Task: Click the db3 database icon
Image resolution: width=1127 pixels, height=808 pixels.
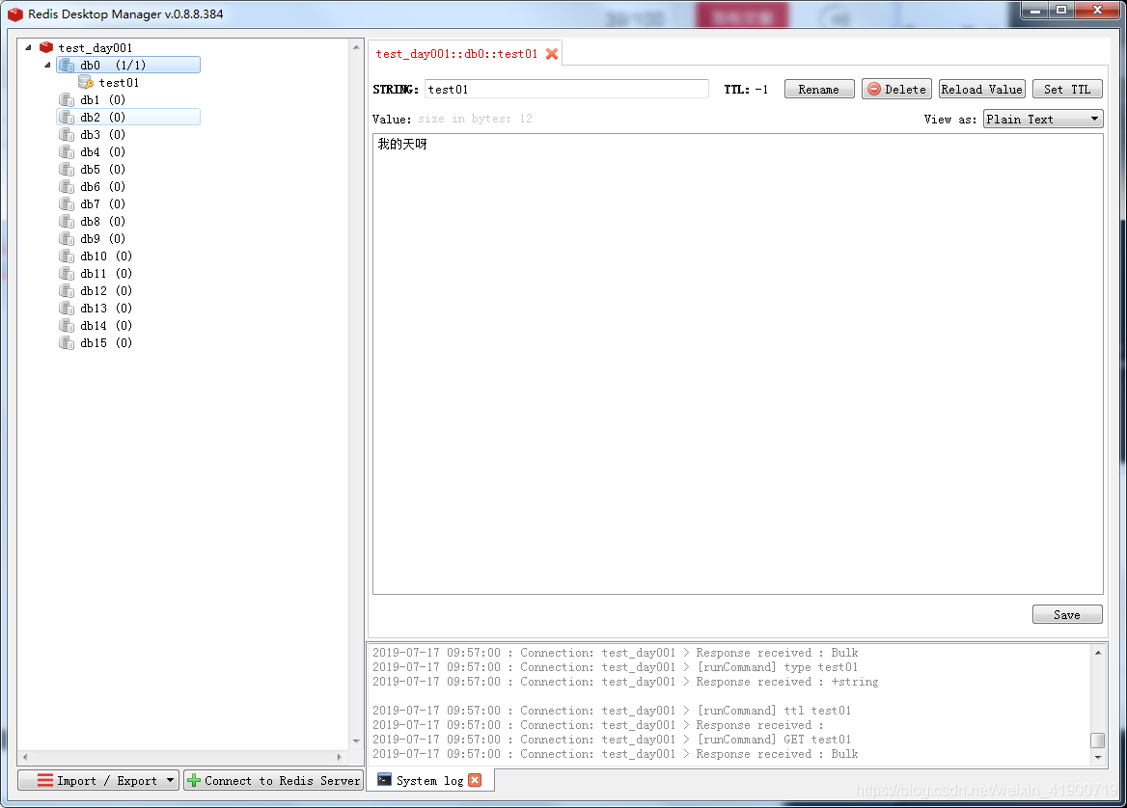Action: pyautogui.click(x=67, y=134)
